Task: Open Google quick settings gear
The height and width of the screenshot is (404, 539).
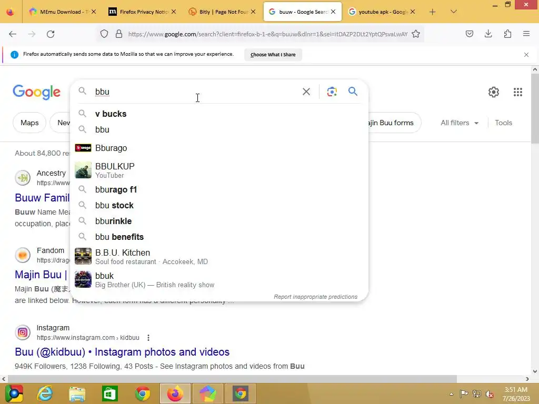Action: [x=494, y=92]
